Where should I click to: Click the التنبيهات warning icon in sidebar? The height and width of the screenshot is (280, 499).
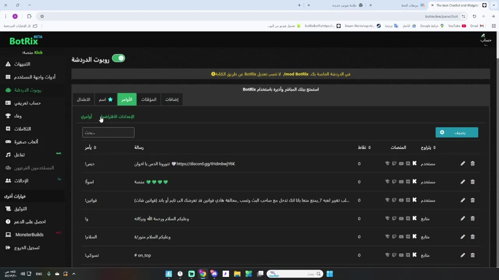8,64
